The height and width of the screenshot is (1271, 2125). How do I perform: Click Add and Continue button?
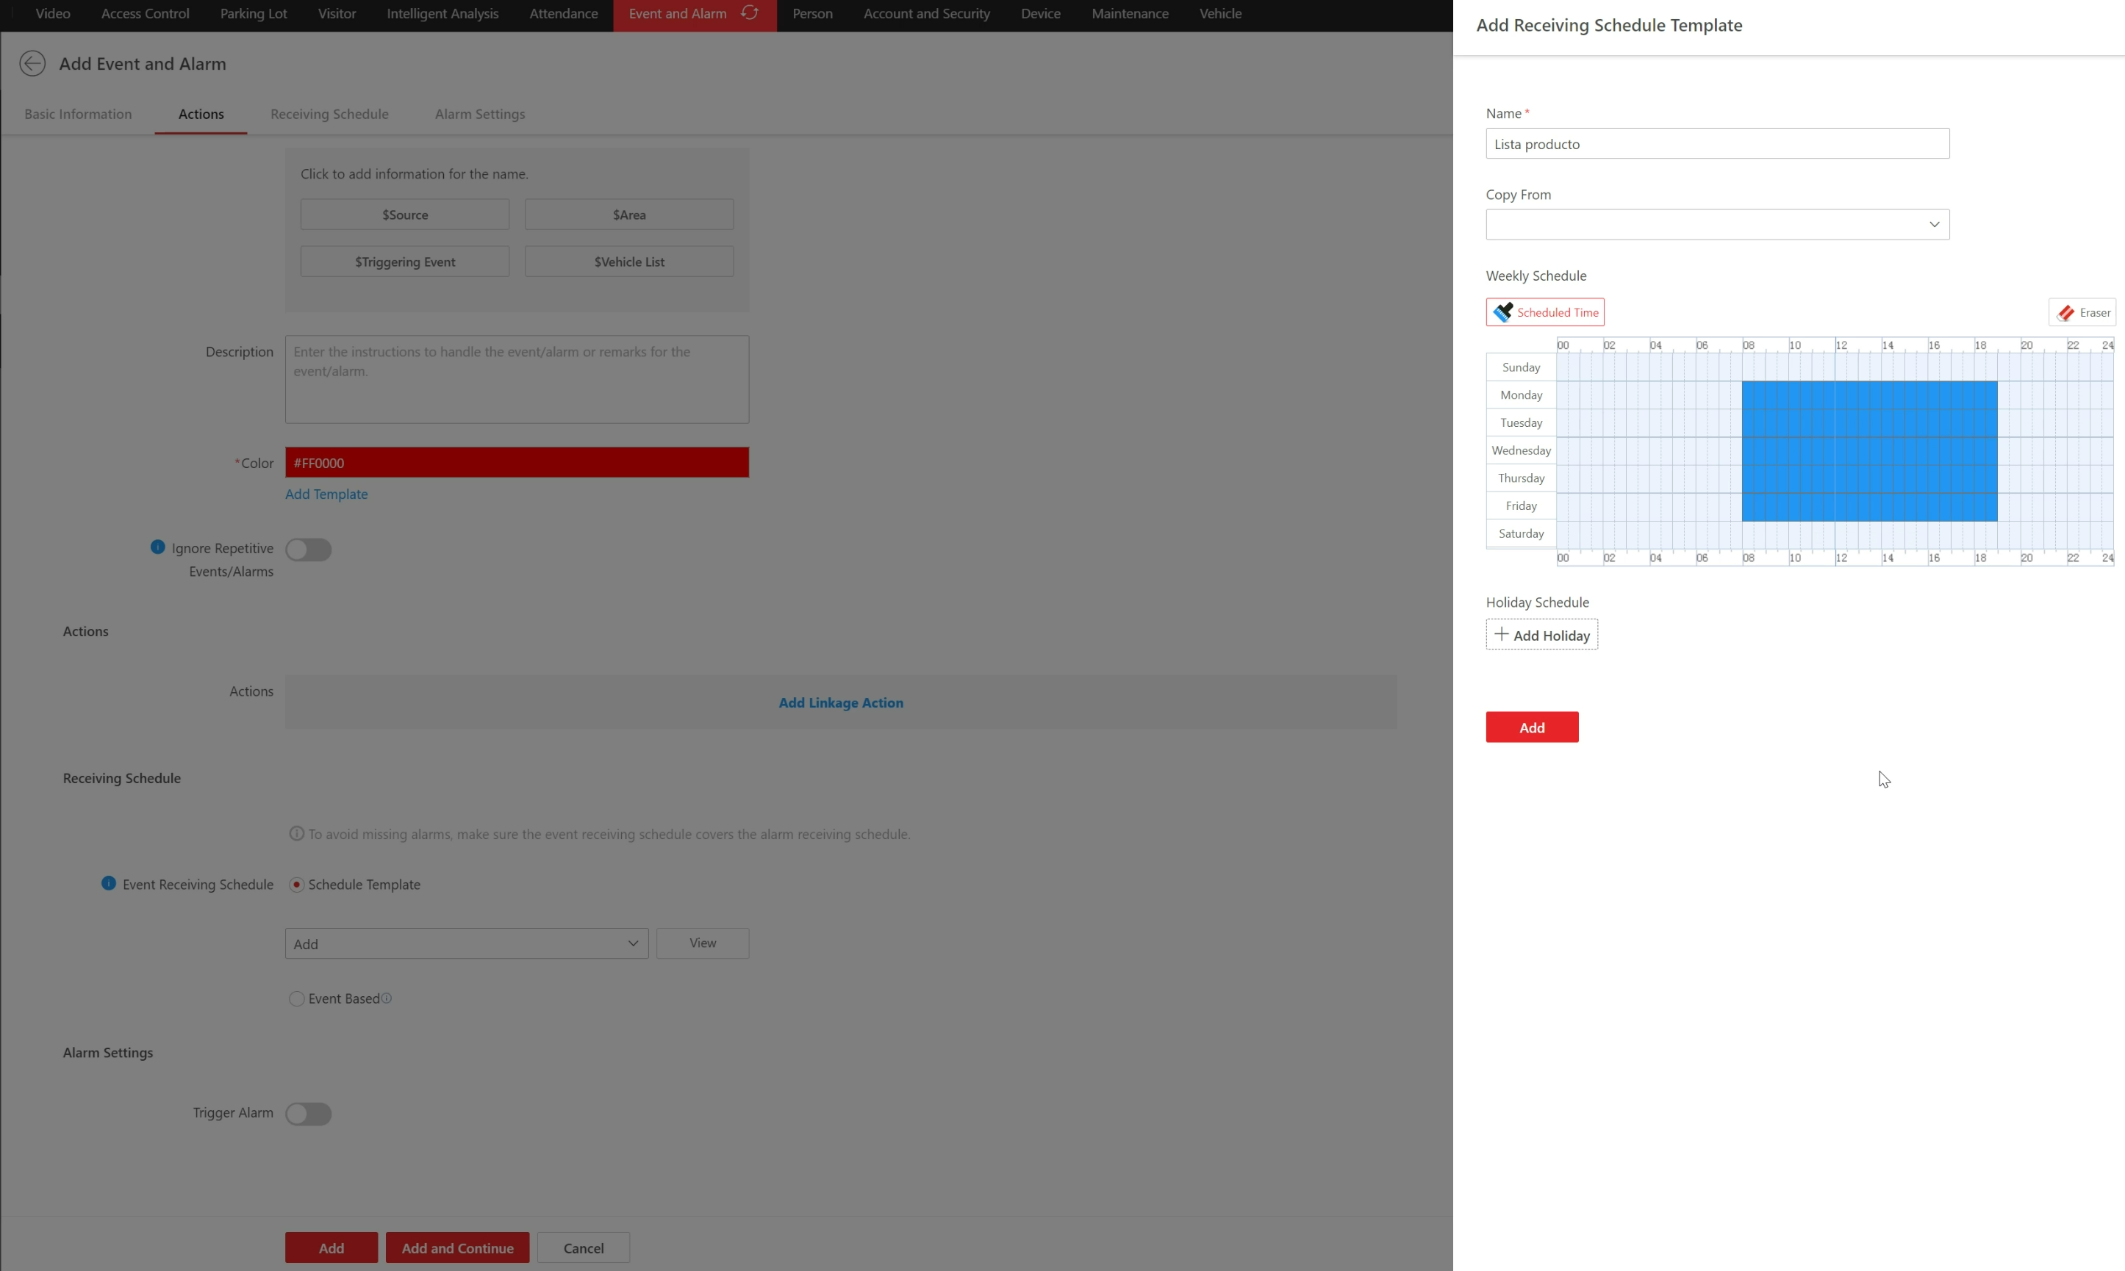tap(457, 1247)
